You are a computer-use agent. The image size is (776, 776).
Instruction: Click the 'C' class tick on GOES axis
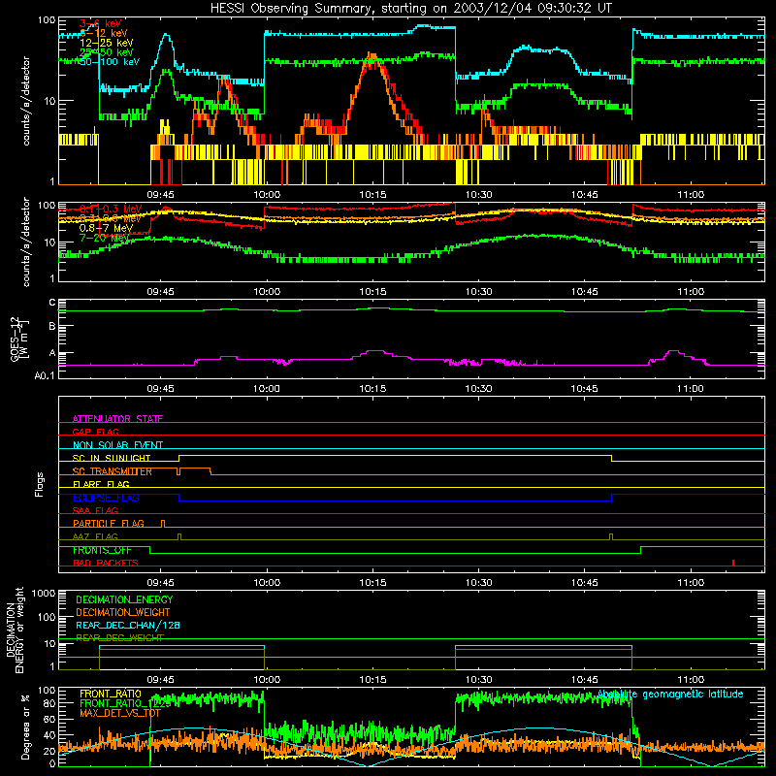tap(52, 303)
